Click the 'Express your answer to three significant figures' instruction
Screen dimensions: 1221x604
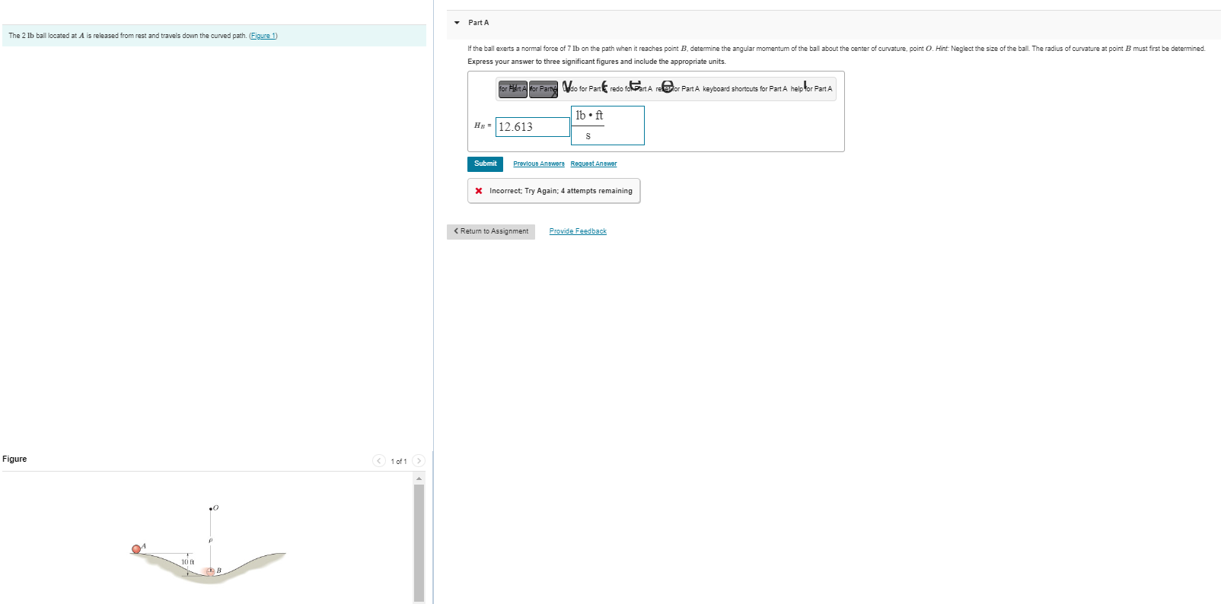pyautogui.click(x=597, y=62)
